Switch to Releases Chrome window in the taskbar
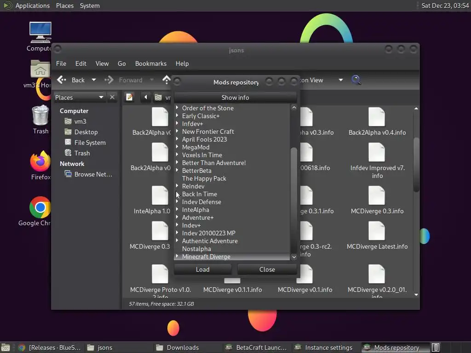471x353 pixels. point(50,347)
